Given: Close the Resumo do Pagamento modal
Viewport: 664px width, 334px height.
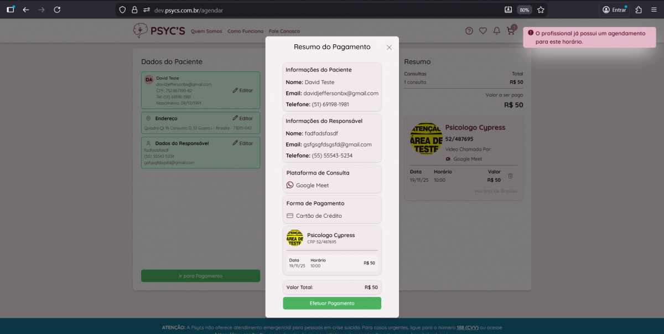Looking at the screenshot, I should tap(389, 48).
